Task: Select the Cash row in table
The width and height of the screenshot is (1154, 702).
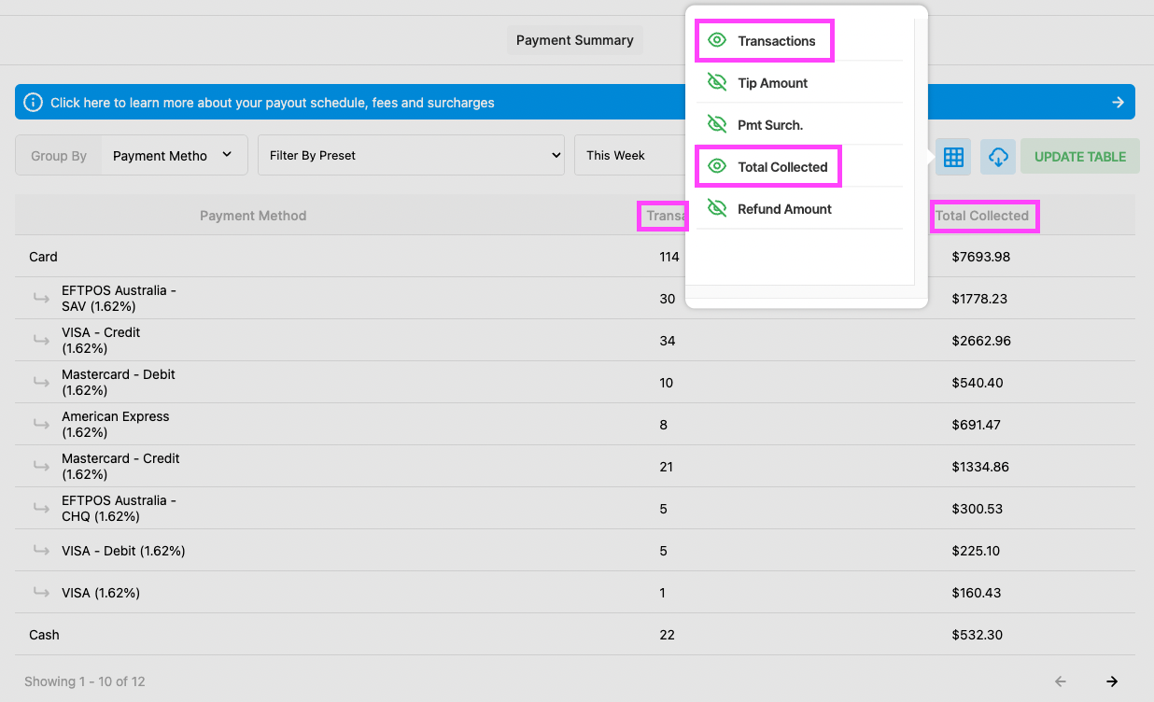Action: (x=44, y=635)
